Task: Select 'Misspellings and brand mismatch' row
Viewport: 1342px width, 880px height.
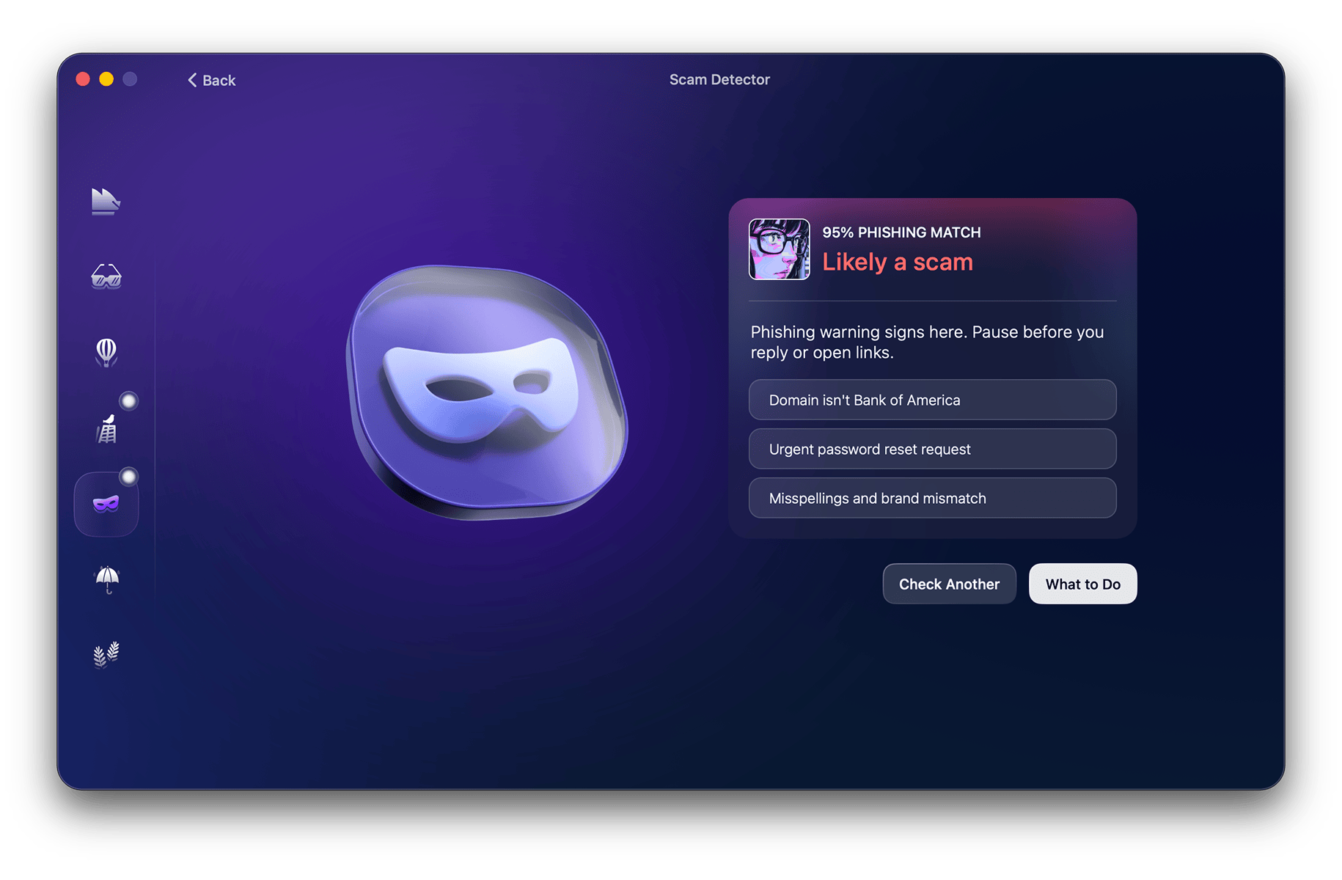Action: 932,498
